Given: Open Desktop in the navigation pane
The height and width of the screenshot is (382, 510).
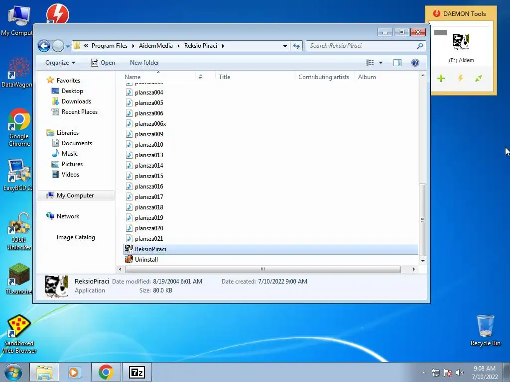Looking at the screenshot, I should coord(72,91).
